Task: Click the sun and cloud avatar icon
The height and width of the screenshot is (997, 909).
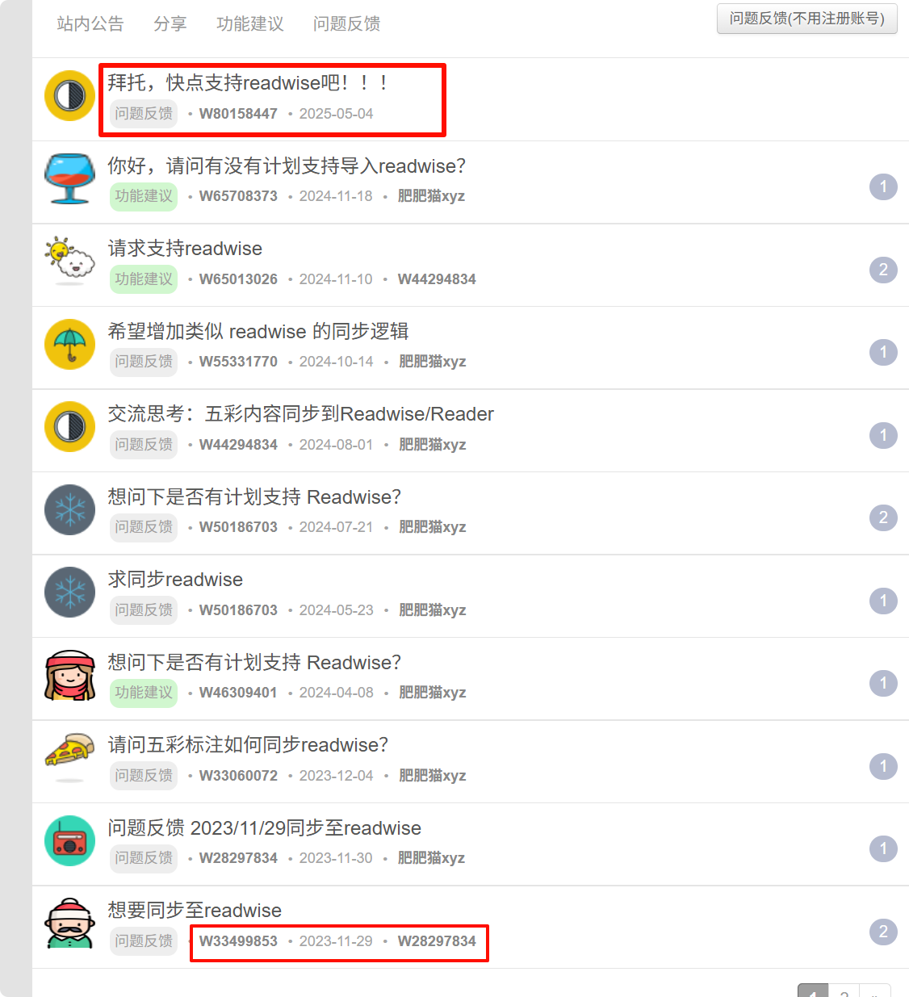Action: point(69,262)
